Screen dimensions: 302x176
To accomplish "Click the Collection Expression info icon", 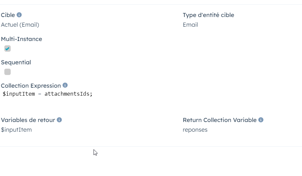I will point(65,85).
